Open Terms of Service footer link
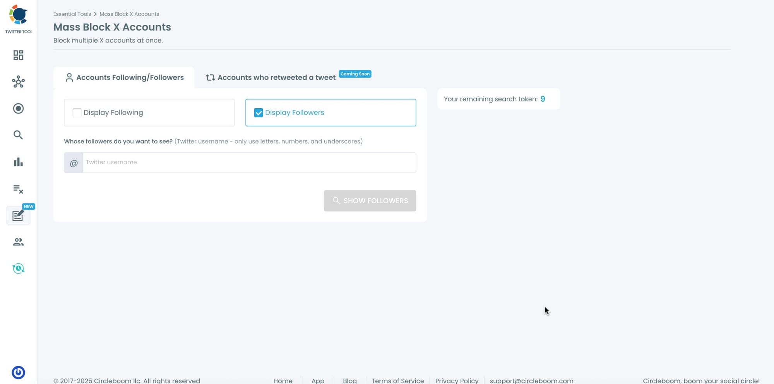The height and width of the screenshot is (384, 774). [x=398, y=381]
